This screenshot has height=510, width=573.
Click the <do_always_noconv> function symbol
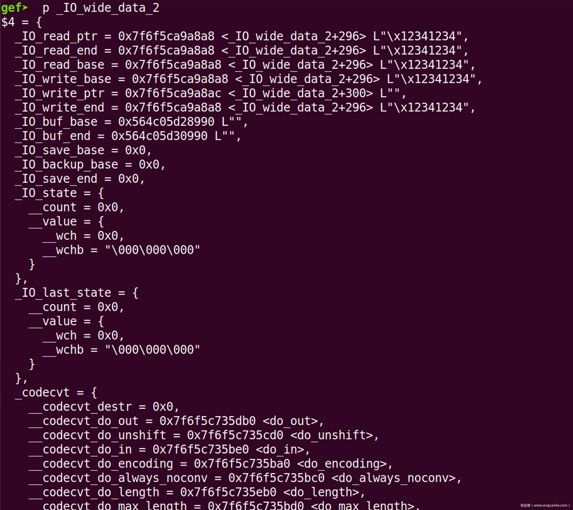(396, 478)
